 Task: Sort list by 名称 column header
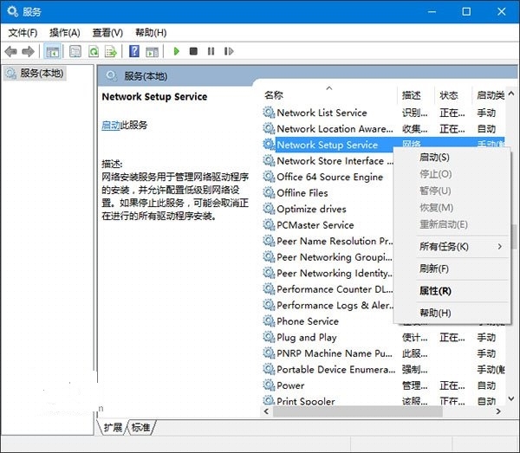(x=274, y=94)
